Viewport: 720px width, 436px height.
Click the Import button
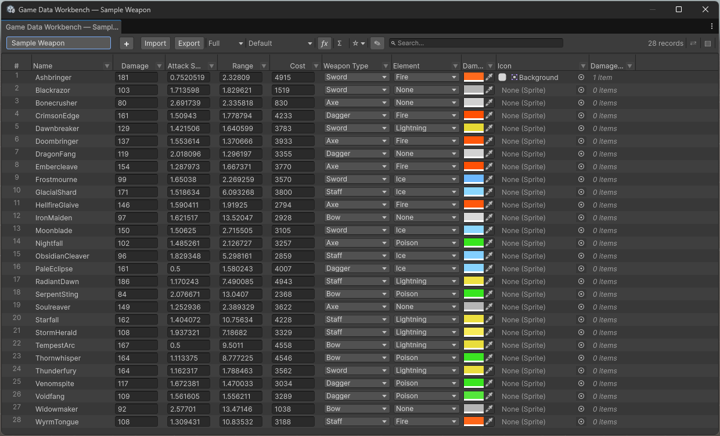(x=155, y=43)
